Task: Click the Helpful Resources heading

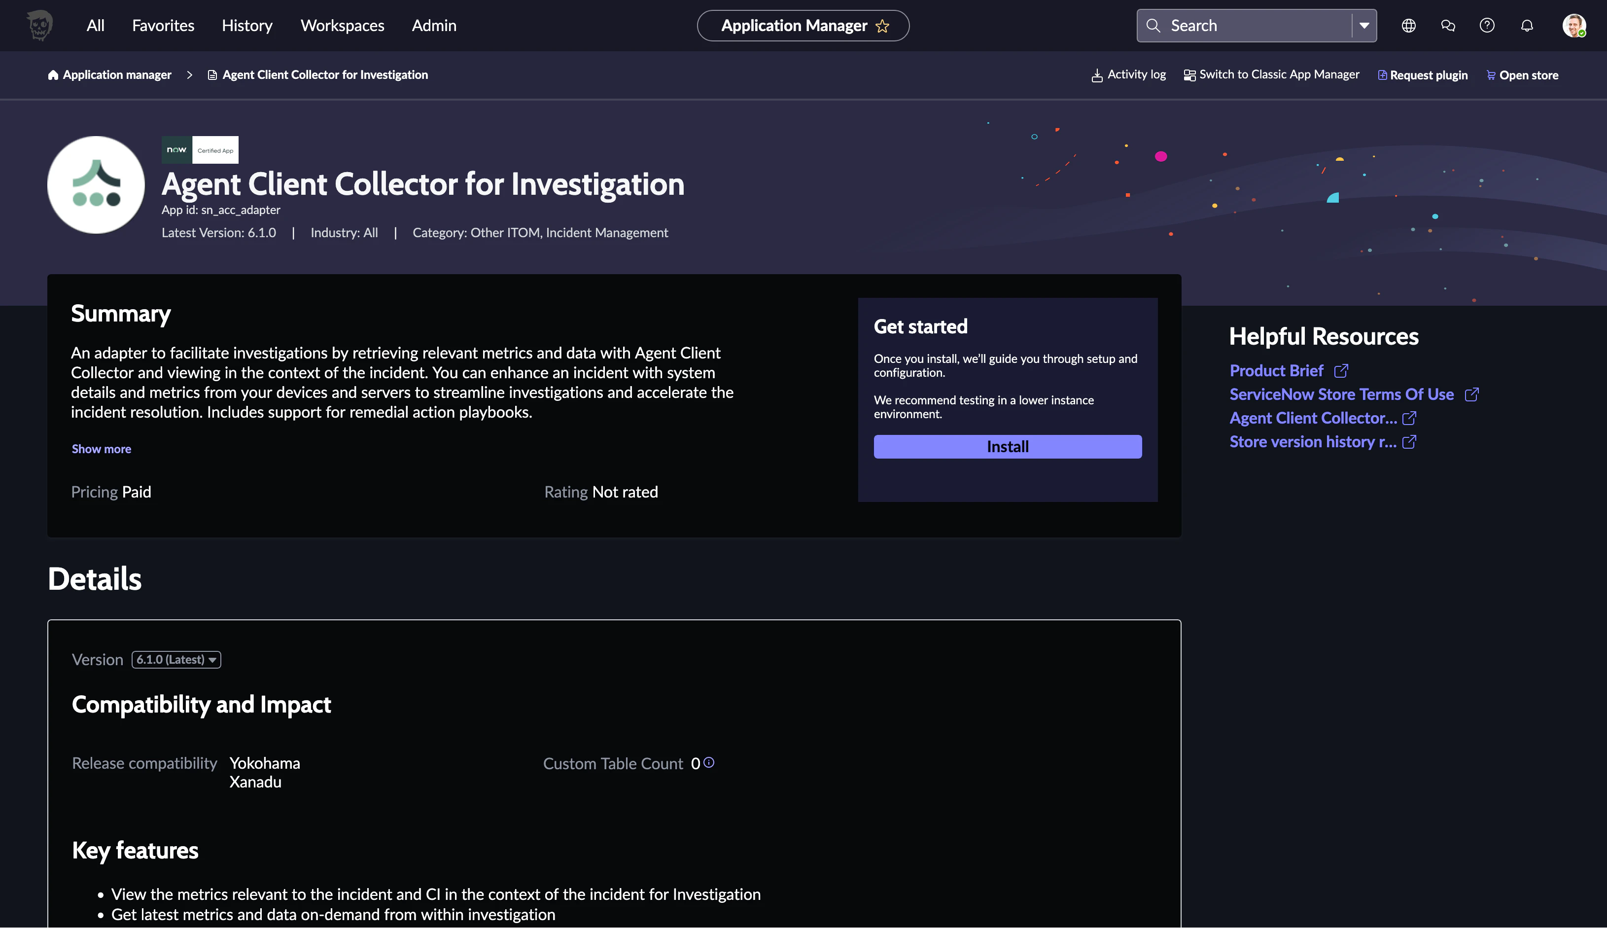Action: 1324,336
